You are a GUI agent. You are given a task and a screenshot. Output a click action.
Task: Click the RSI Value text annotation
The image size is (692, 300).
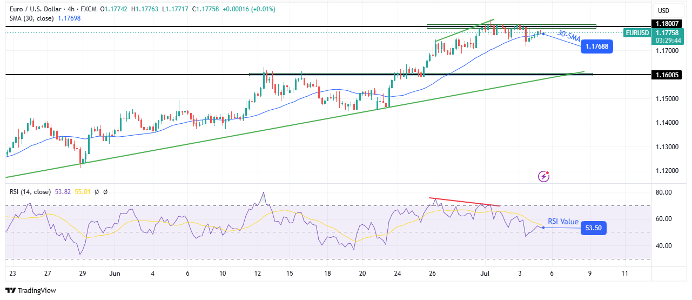[563, 222]
